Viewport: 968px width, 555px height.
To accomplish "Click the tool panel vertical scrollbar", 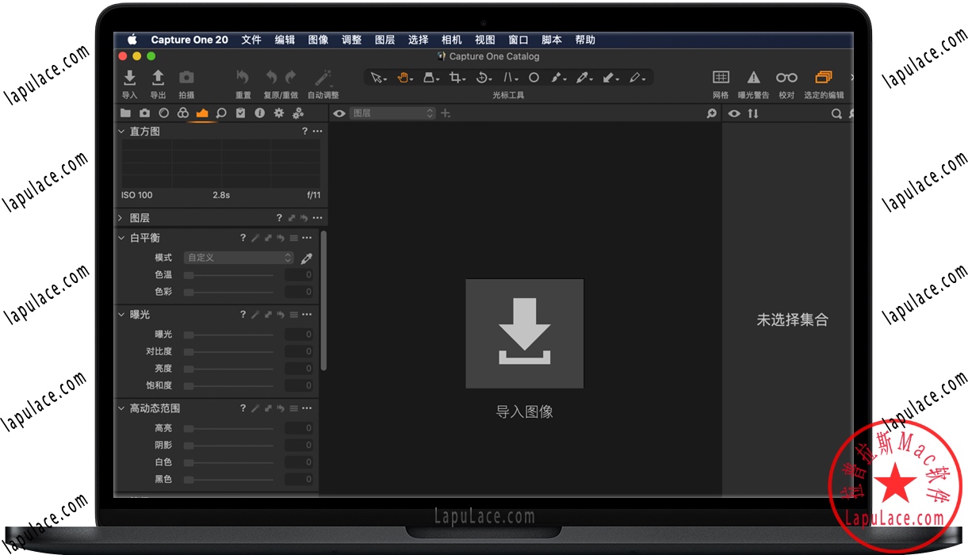I will tap(324, 301).
